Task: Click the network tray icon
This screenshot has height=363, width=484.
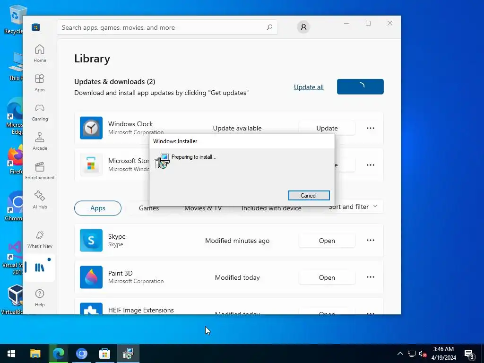Action: click(x=412, y=354)
